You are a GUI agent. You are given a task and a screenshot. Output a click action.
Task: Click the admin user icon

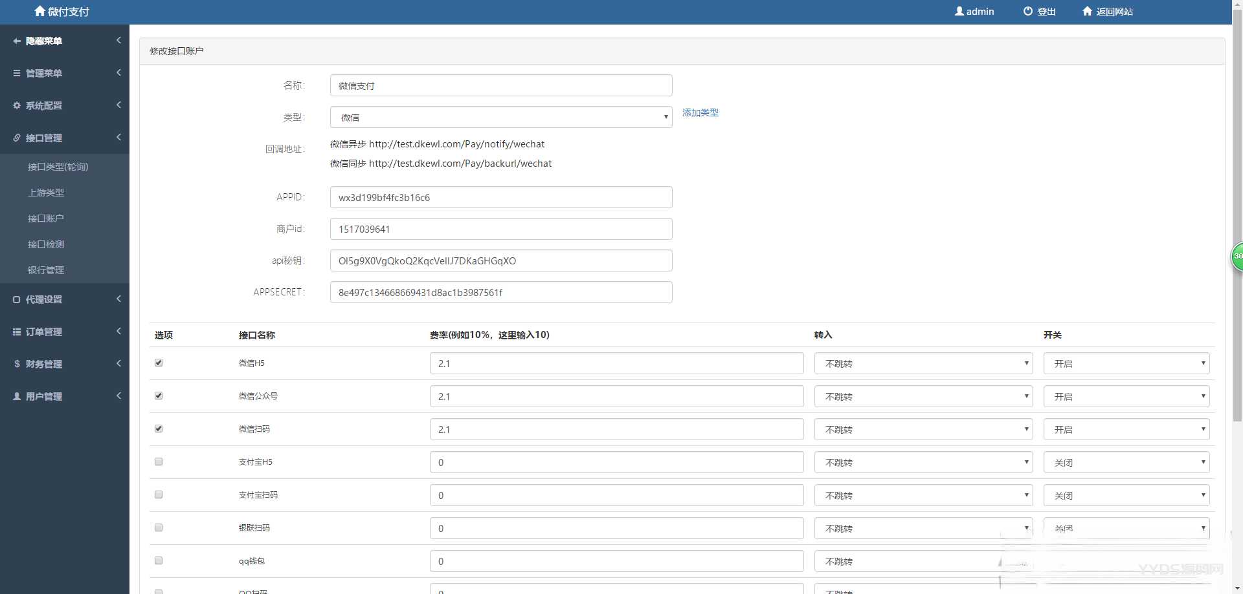[x=959, y=11]
